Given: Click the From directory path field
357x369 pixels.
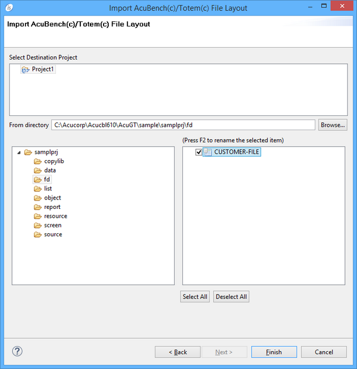Looking at the screenshot, I should [183, 125].
